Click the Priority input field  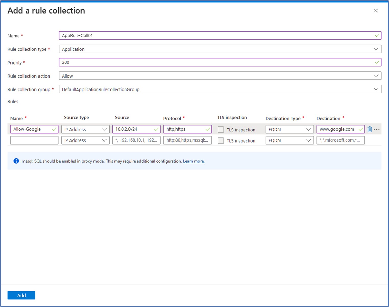(x=179, y=62)
